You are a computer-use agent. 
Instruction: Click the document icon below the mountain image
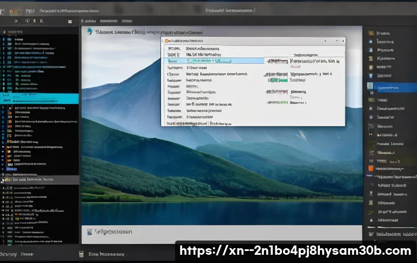click(90, 232)
